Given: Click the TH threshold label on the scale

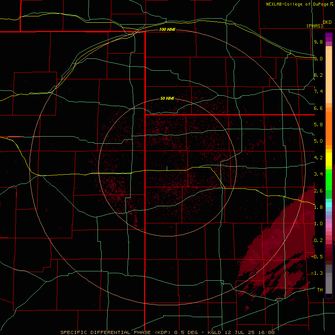Looking at the screenshot, I should tap(320, 290).
